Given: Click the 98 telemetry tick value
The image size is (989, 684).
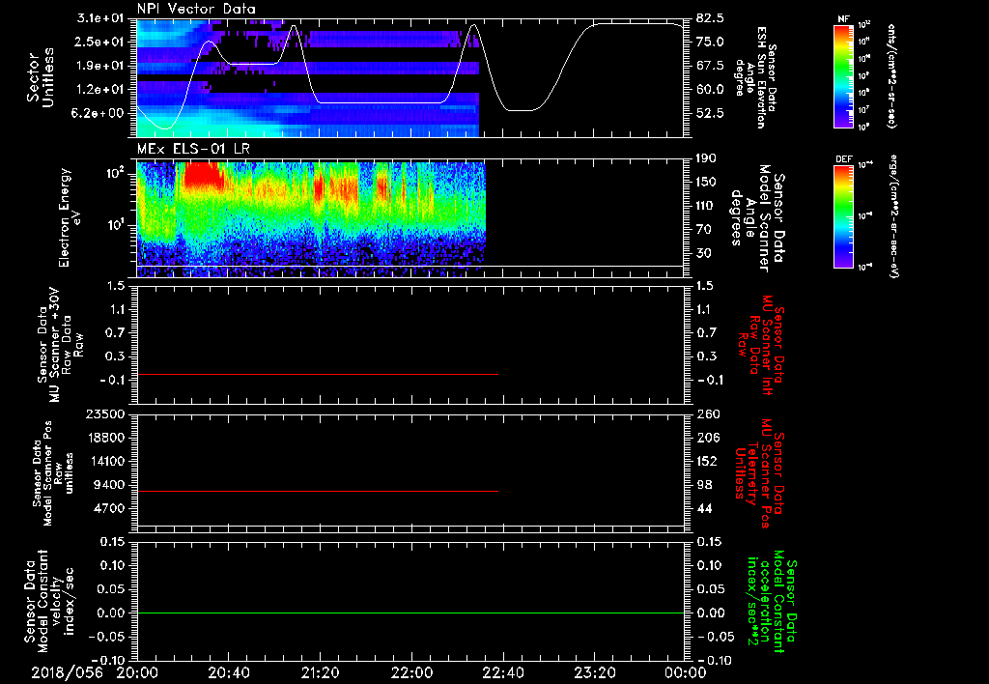Looking at the screenshot, I should click(x=704, y=485).
